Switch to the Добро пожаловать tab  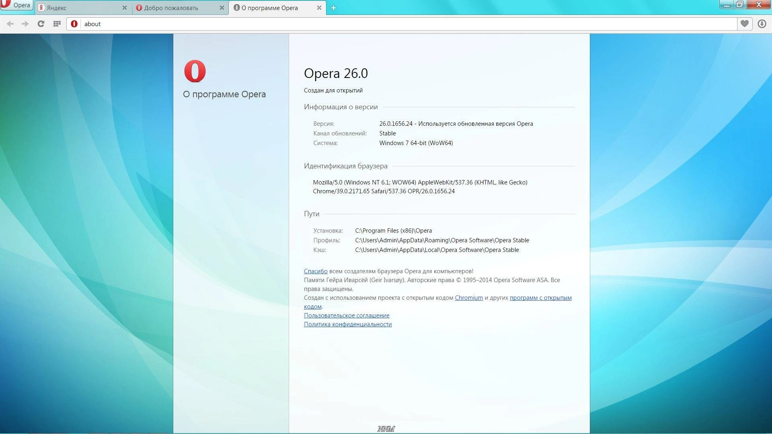coord(181,8)
